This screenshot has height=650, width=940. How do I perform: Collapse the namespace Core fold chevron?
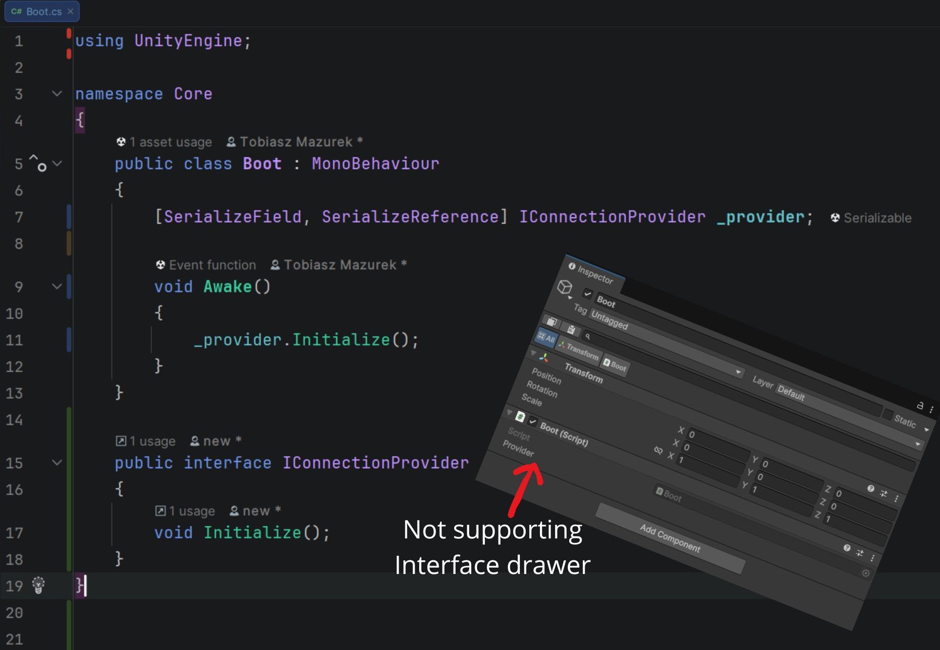[x=57, y=94]
